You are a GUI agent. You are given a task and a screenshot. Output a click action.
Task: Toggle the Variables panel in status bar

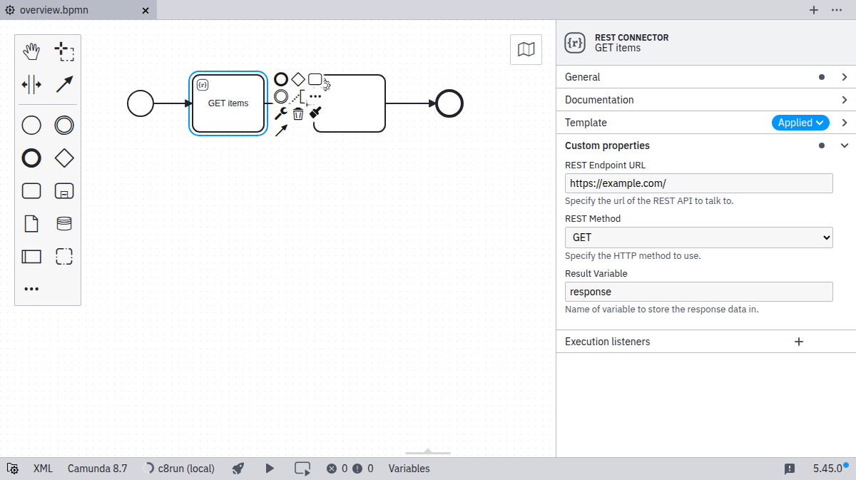(409, 469)
